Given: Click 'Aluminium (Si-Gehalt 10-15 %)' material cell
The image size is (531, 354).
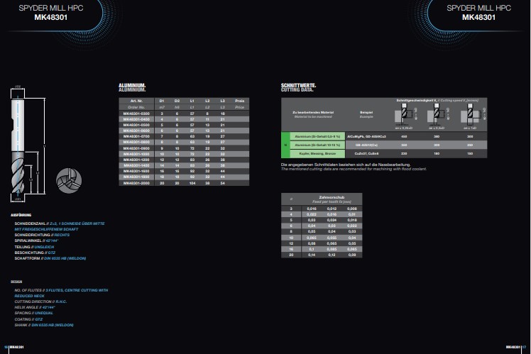Looking at the screenshot, I should click(317, 145).
